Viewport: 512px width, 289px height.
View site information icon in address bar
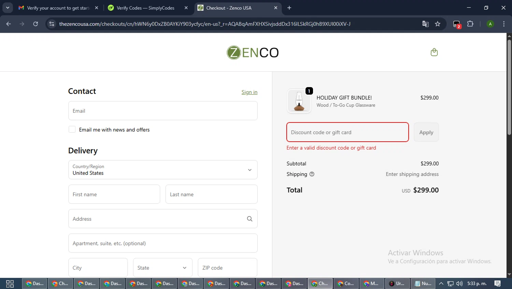pyautogui.click(x=52, y=24)
